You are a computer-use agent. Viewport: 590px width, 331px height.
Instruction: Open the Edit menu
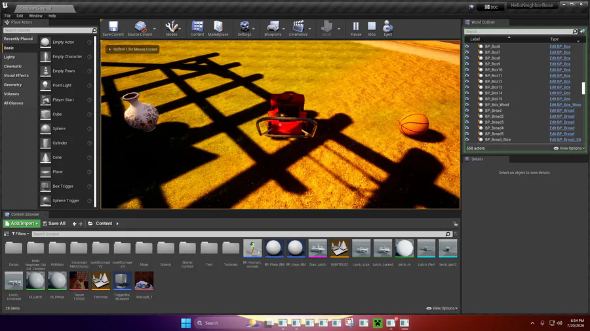tap(20, 16)
